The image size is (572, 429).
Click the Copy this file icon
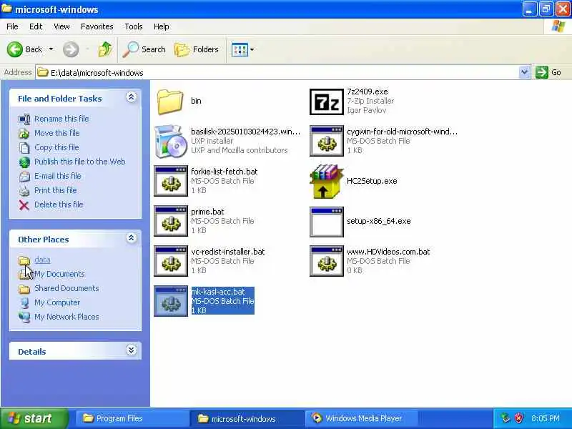click(x=24, y=147)
